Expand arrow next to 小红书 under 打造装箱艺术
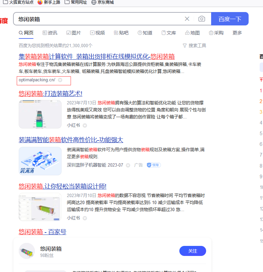The height and width of the screenshot is (272, 263). tap(85, 125)
